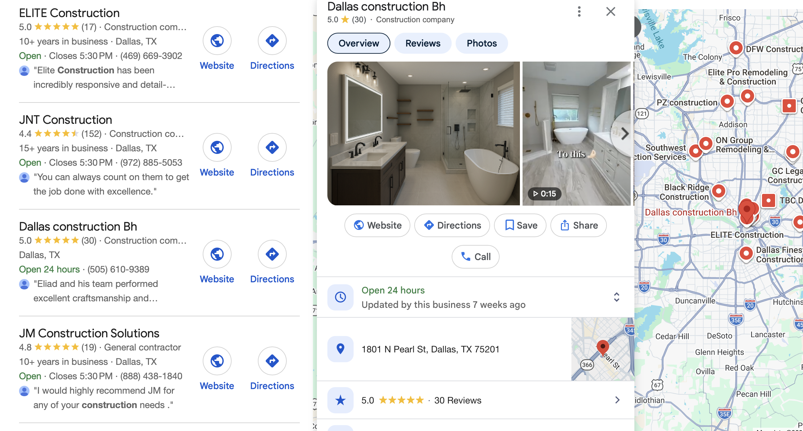Switch to the Photos tab
Image resolution: width=803 pixels, height=431 pixels.
click(x=482, y=43)
